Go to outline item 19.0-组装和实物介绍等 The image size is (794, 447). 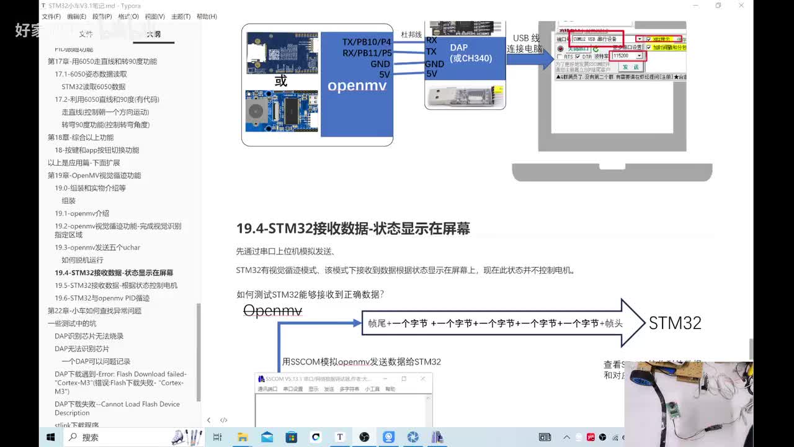point(90,188)
